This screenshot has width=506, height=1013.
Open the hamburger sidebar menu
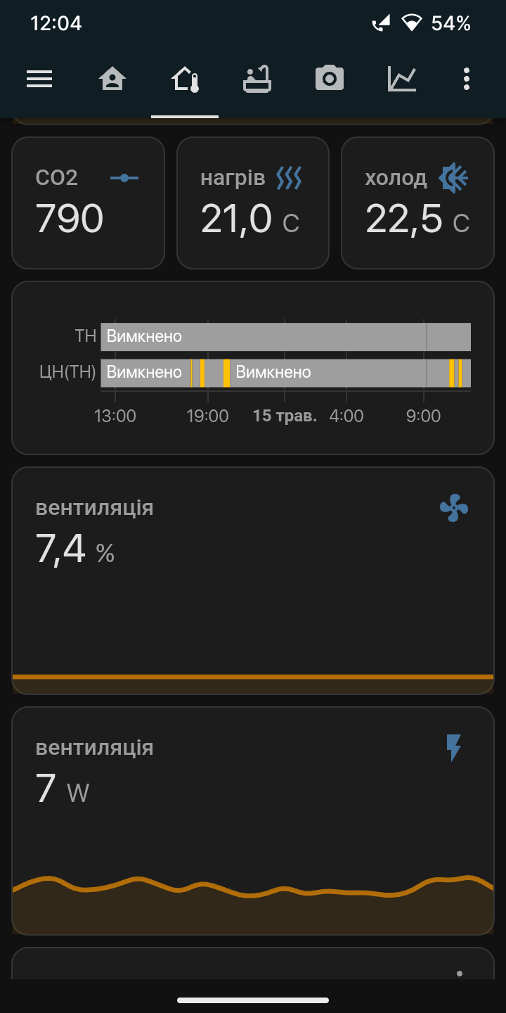pos(39,79)
